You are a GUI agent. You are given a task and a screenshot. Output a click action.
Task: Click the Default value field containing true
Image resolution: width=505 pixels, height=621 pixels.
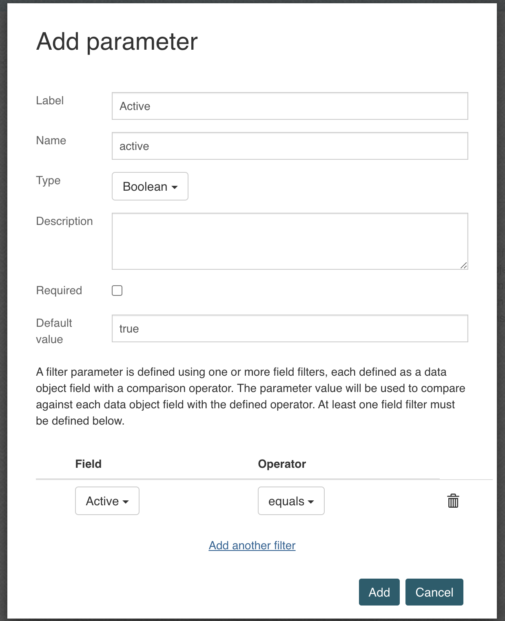point(290,328)
